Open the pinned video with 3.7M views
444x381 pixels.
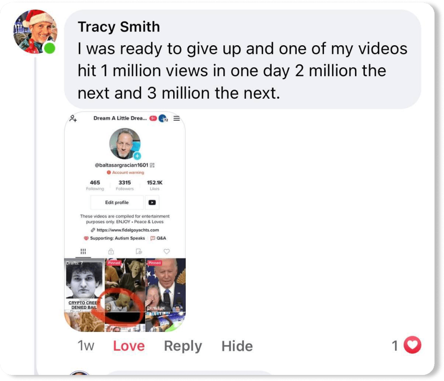click(x=125, y=285)
